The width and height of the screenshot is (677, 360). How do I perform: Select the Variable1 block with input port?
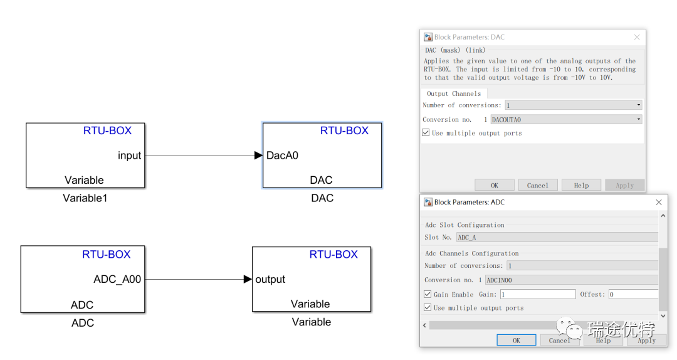click(x=85, y=155)
